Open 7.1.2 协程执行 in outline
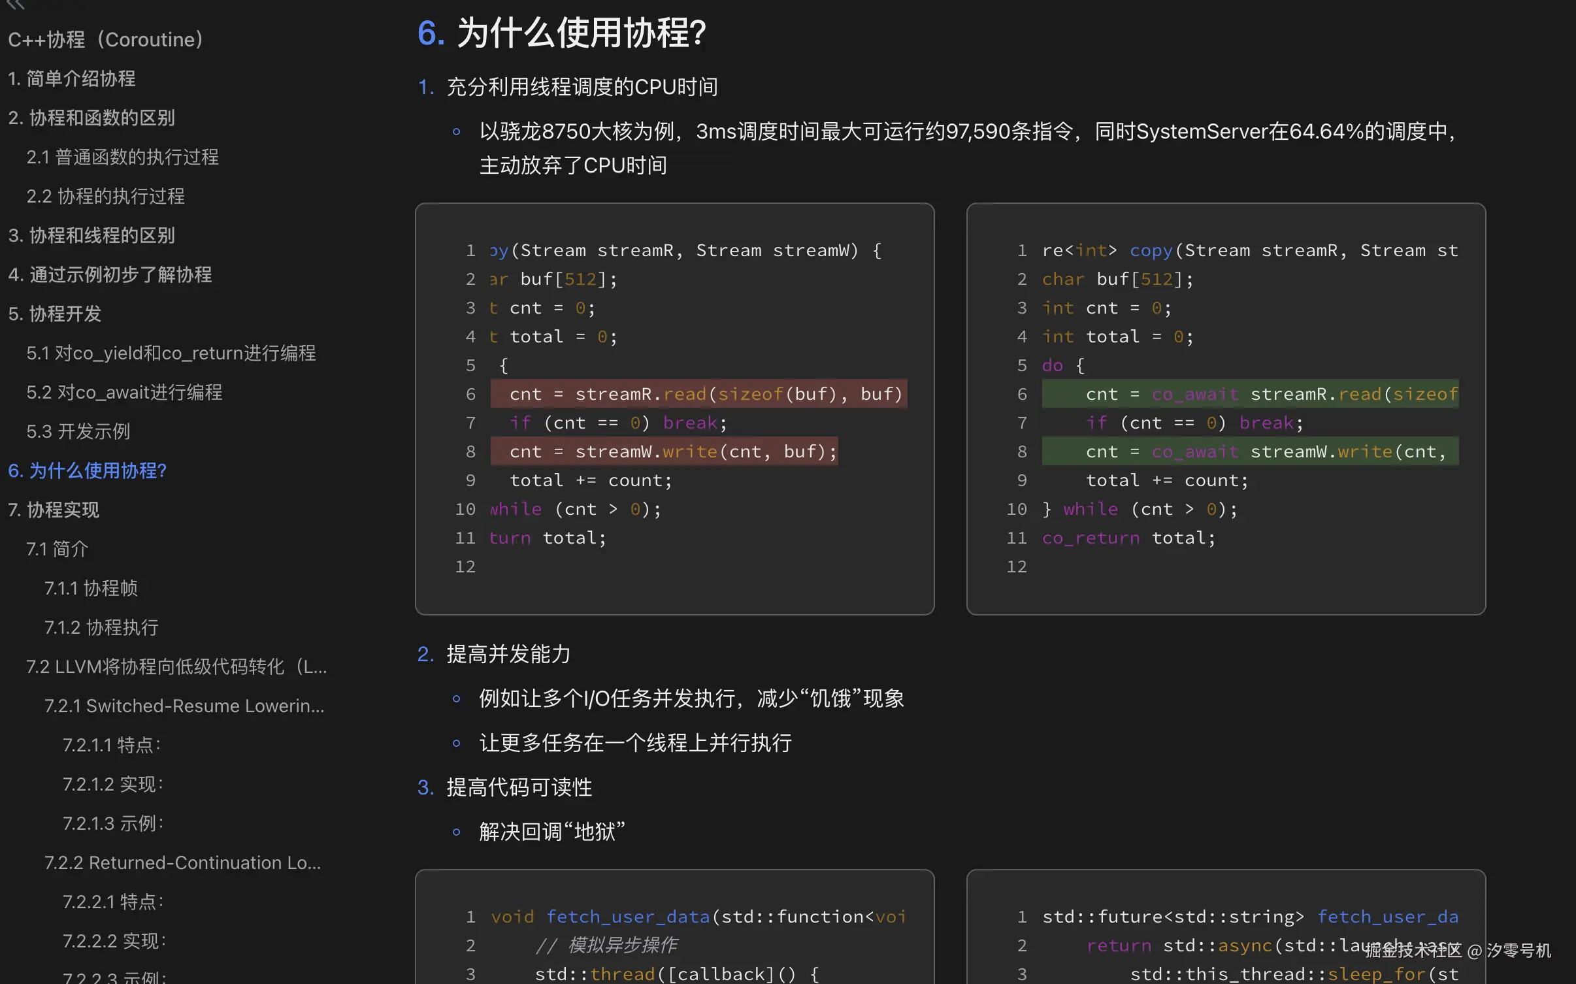This screenshot has height=984, width=1576. point(101,627)
